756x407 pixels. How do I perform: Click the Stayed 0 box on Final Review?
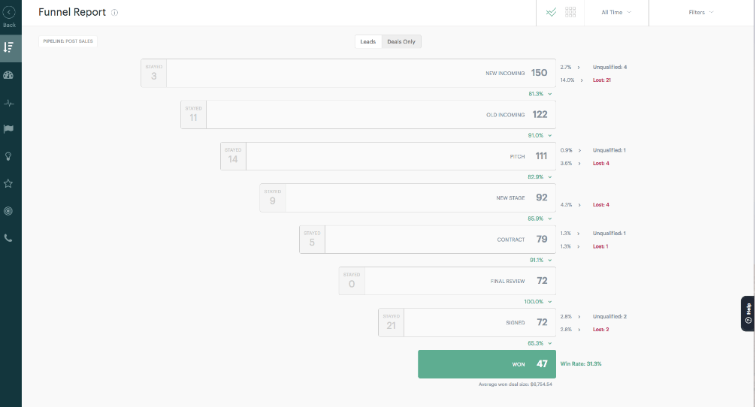[352, 281]
